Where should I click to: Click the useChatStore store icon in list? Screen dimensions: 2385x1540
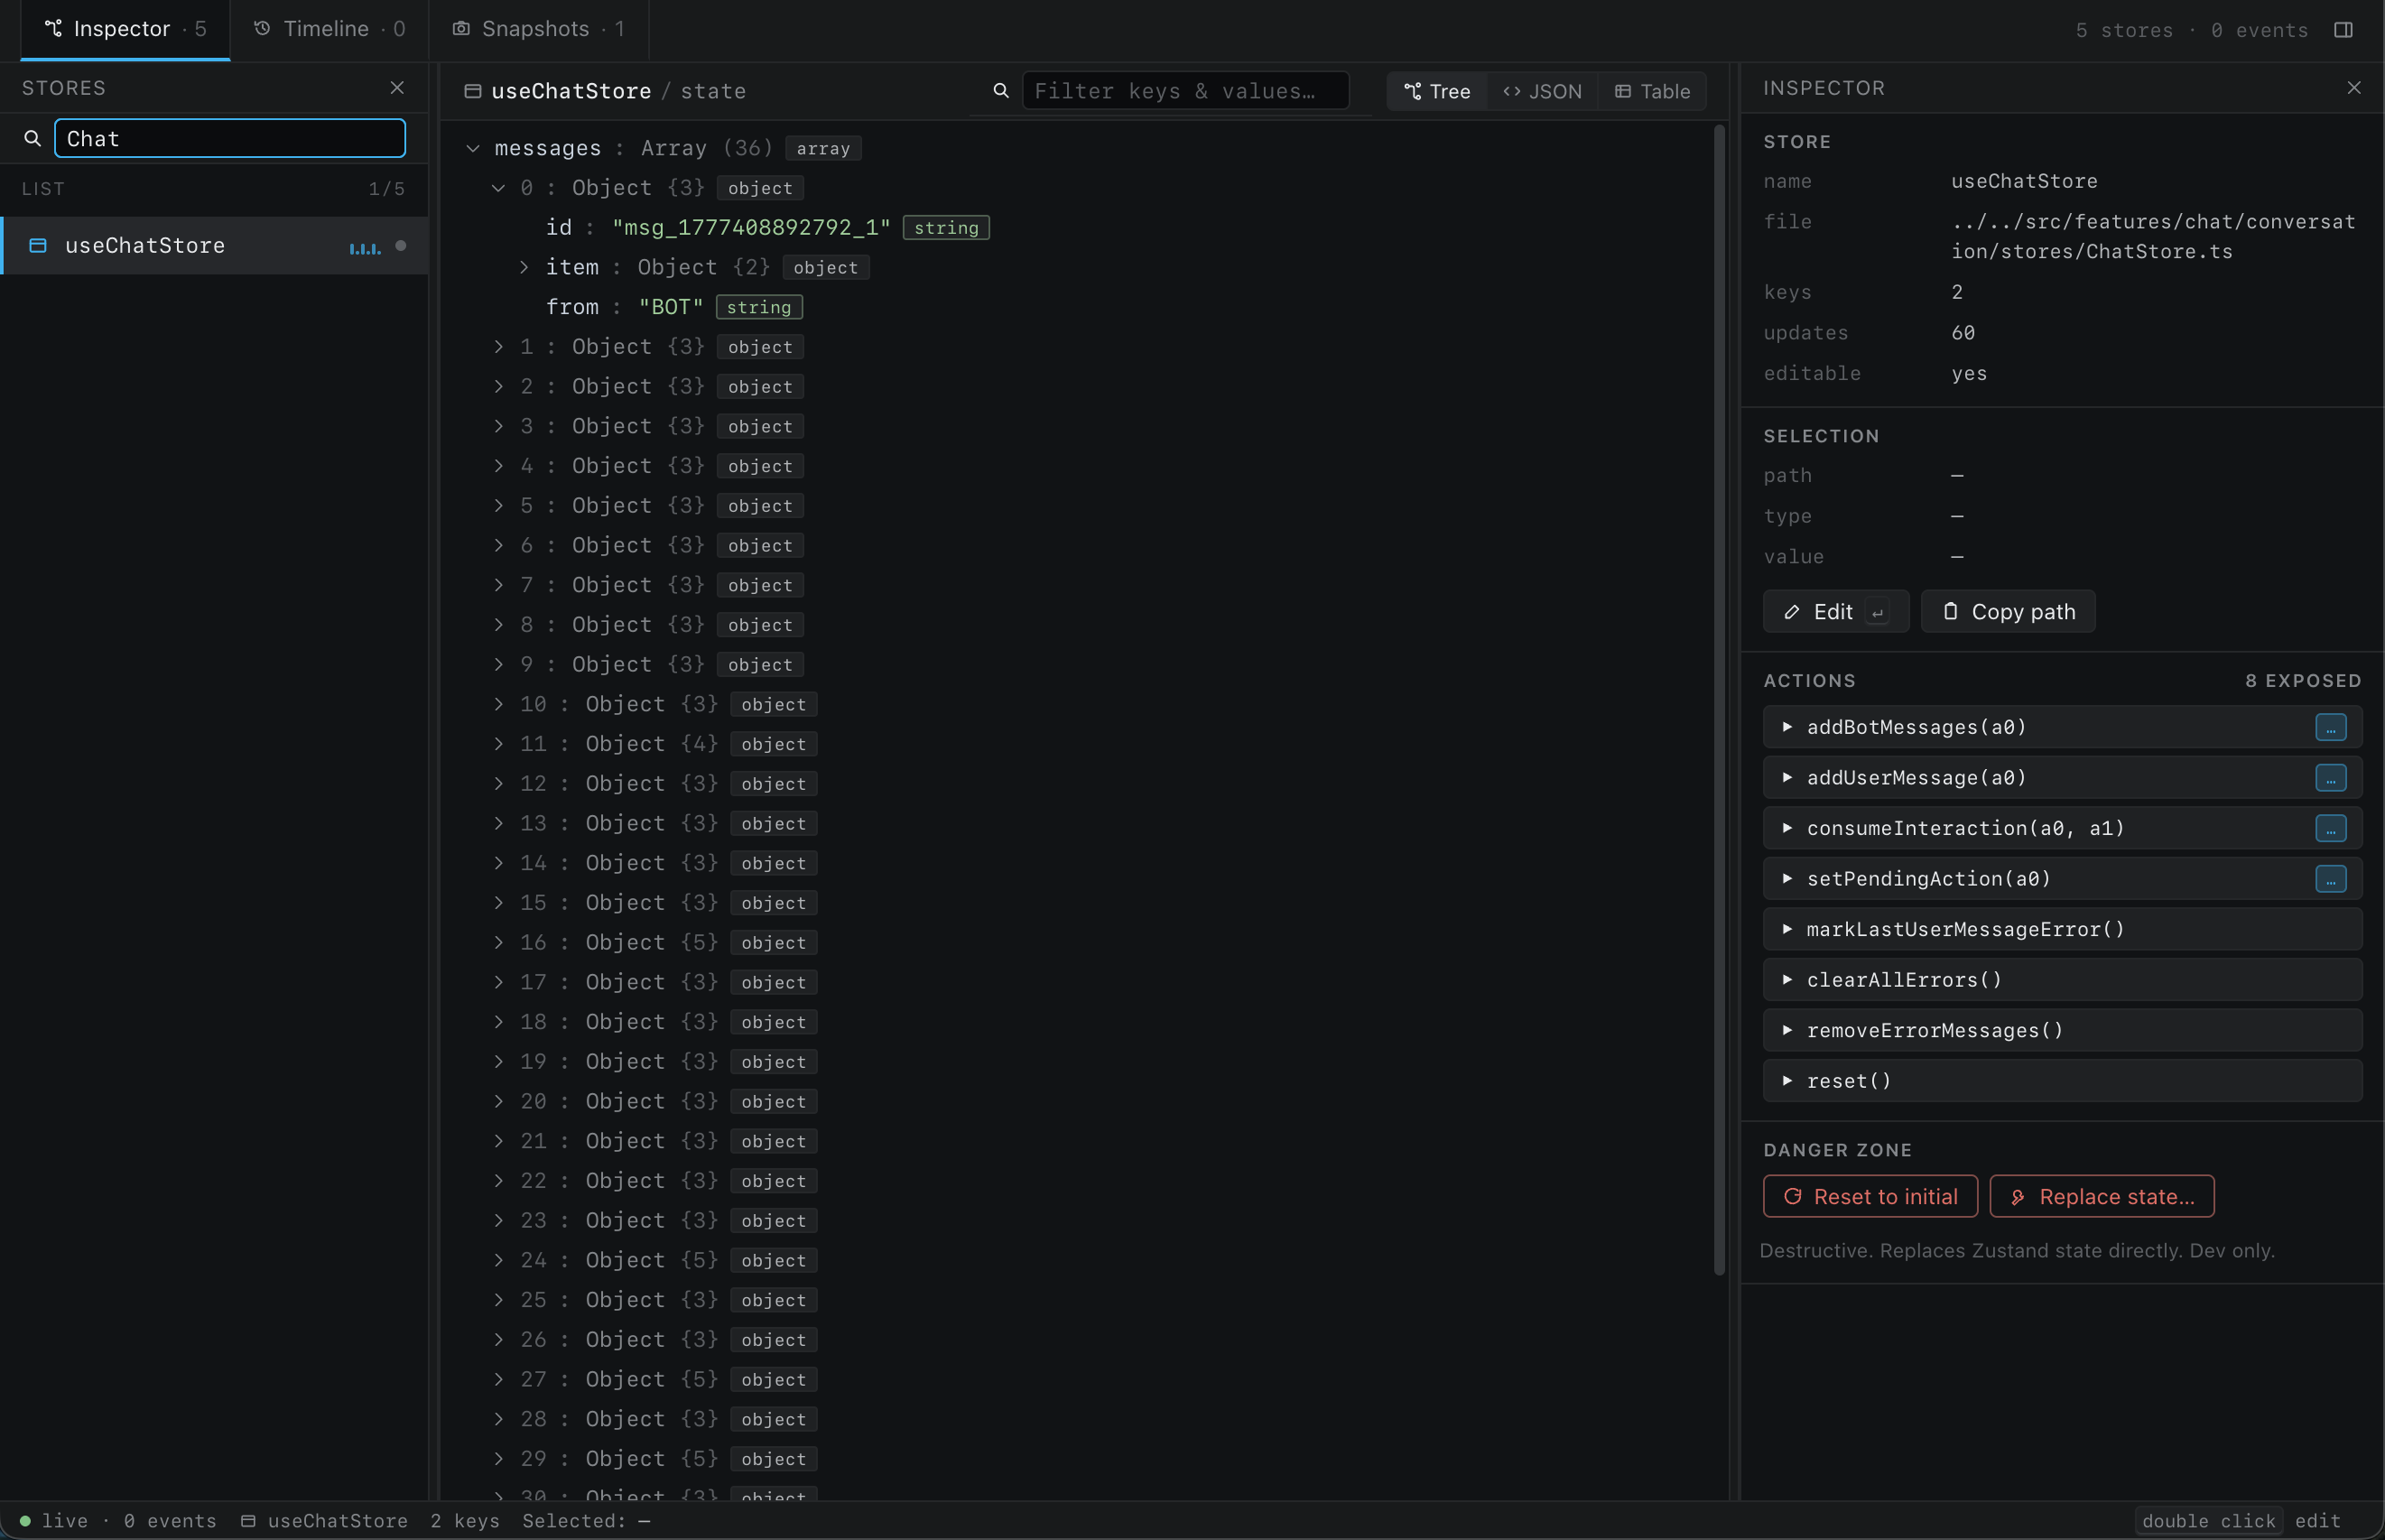coord(38,246)
